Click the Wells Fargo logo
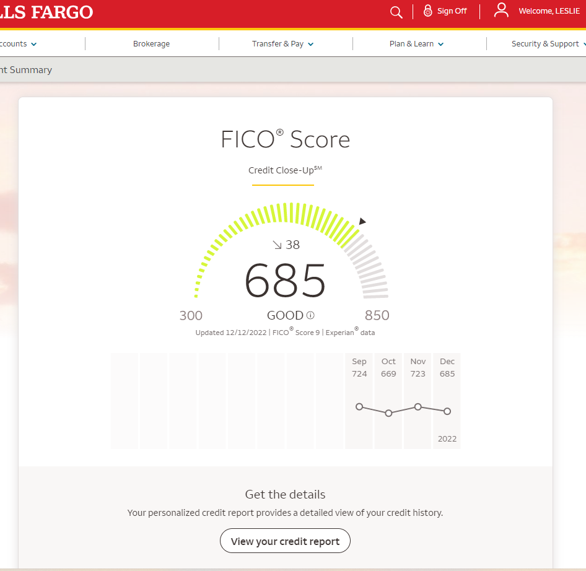The width and height of the screenshot is (586, 571). click(x=46, y=12)
